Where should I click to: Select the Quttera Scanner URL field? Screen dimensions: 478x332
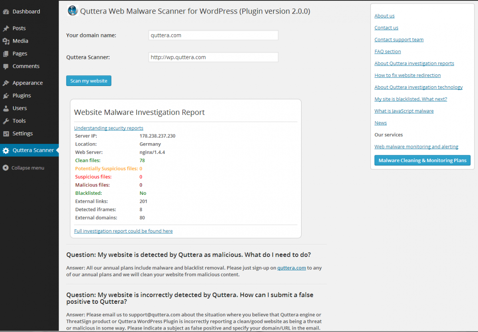point(213,57)
